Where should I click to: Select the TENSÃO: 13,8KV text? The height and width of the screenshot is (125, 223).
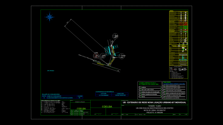click(155, 106)
